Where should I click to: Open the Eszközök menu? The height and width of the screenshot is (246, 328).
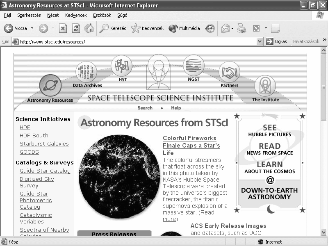[102, 15]
